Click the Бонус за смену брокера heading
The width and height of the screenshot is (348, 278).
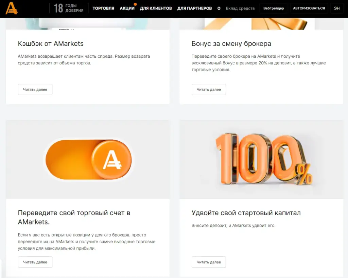click(x=231, y=44)
